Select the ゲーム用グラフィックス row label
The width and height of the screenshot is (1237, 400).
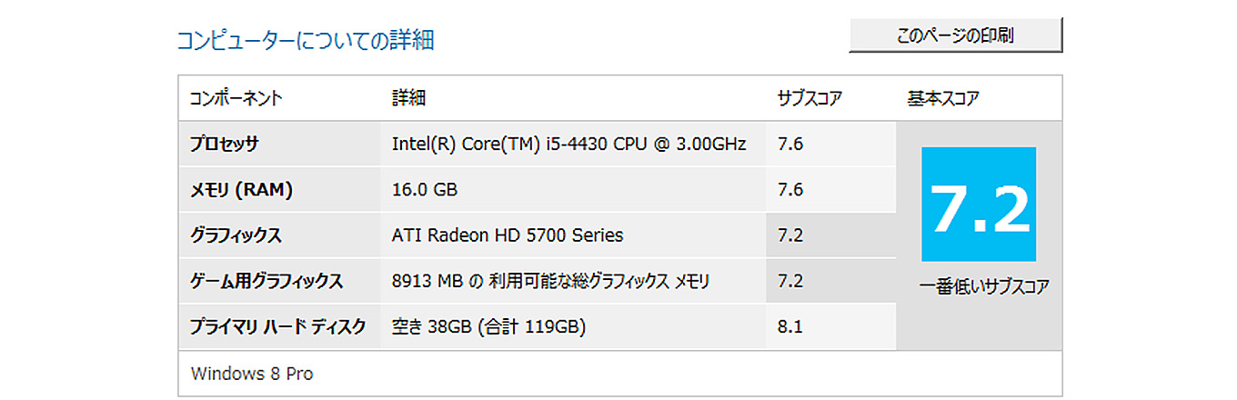tap(267, 281)
